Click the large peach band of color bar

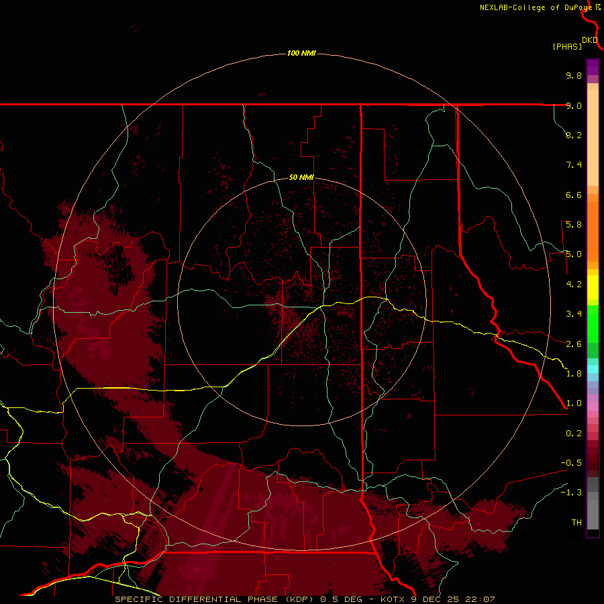(x=593, y=138)
